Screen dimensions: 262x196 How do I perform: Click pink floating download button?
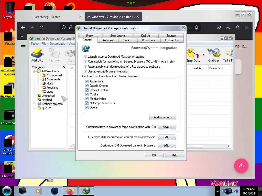point(241,165)
